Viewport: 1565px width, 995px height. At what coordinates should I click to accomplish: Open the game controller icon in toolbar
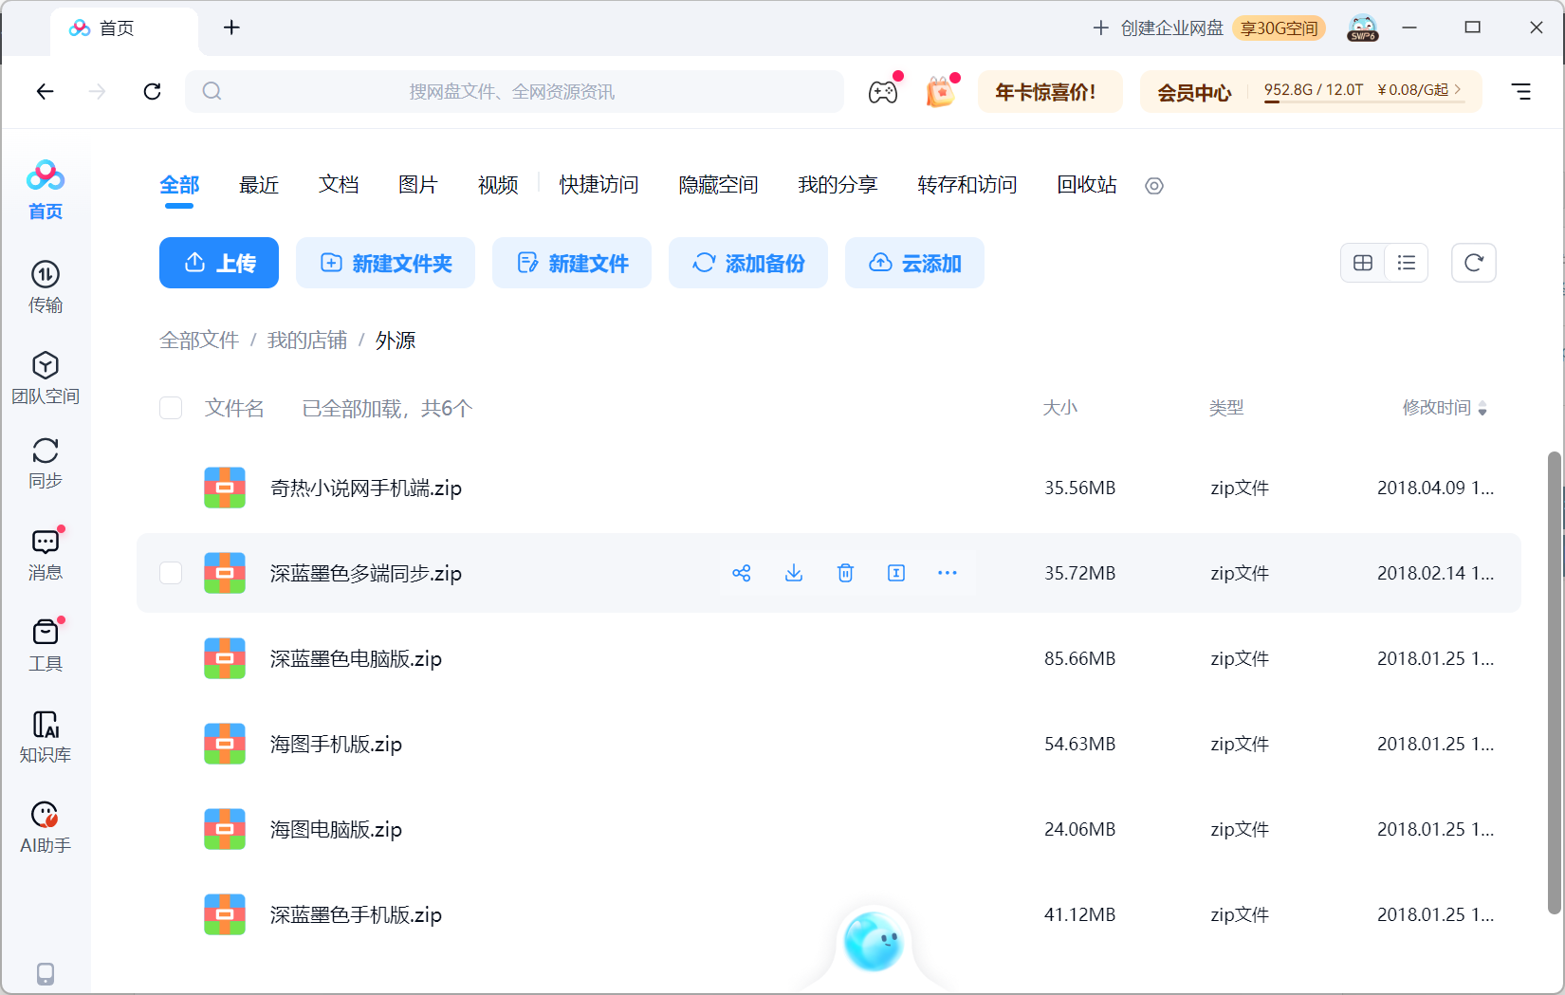point(883,92)
